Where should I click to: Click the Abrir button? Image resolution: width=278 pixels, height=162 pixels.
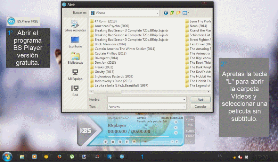point(201,100)
